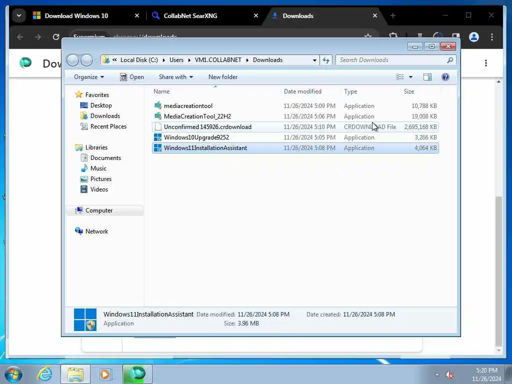The width and height of the screenshot is (512, 384).
Task: Expand the arrow after VM1.COLLABNET breadcrumb
Action: (247, 60)
